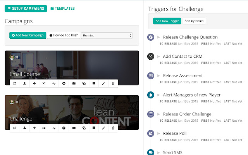Click the folder icon on Challenge campaign
Viewport: 248px width, 155px height.
click(x=74, y=128)
